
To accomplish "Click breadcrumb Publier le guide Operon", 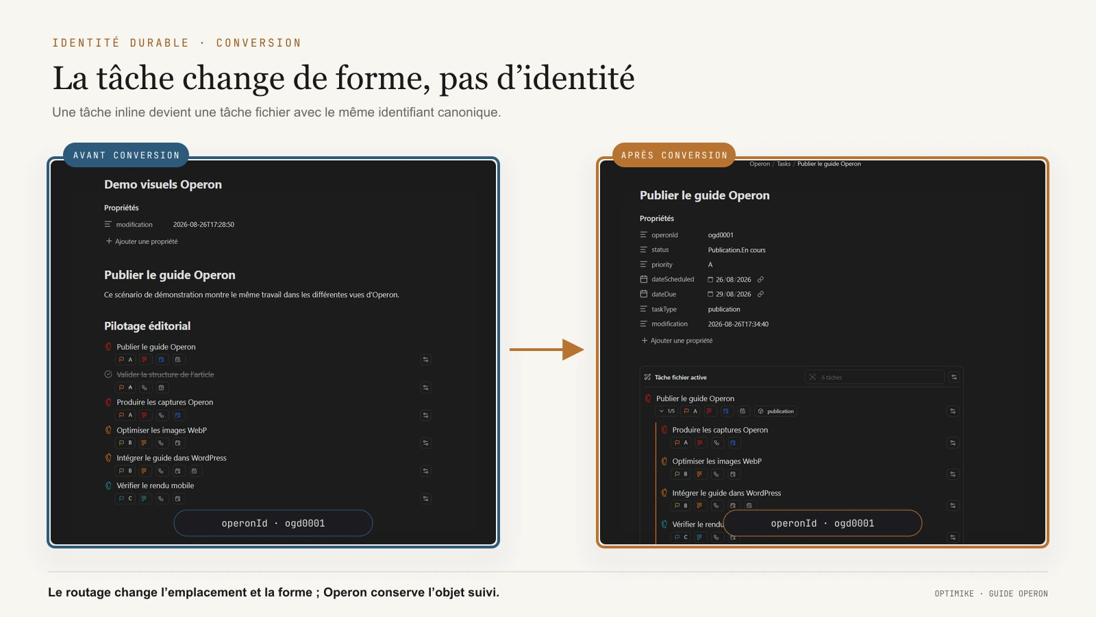I will click(829, 164).
